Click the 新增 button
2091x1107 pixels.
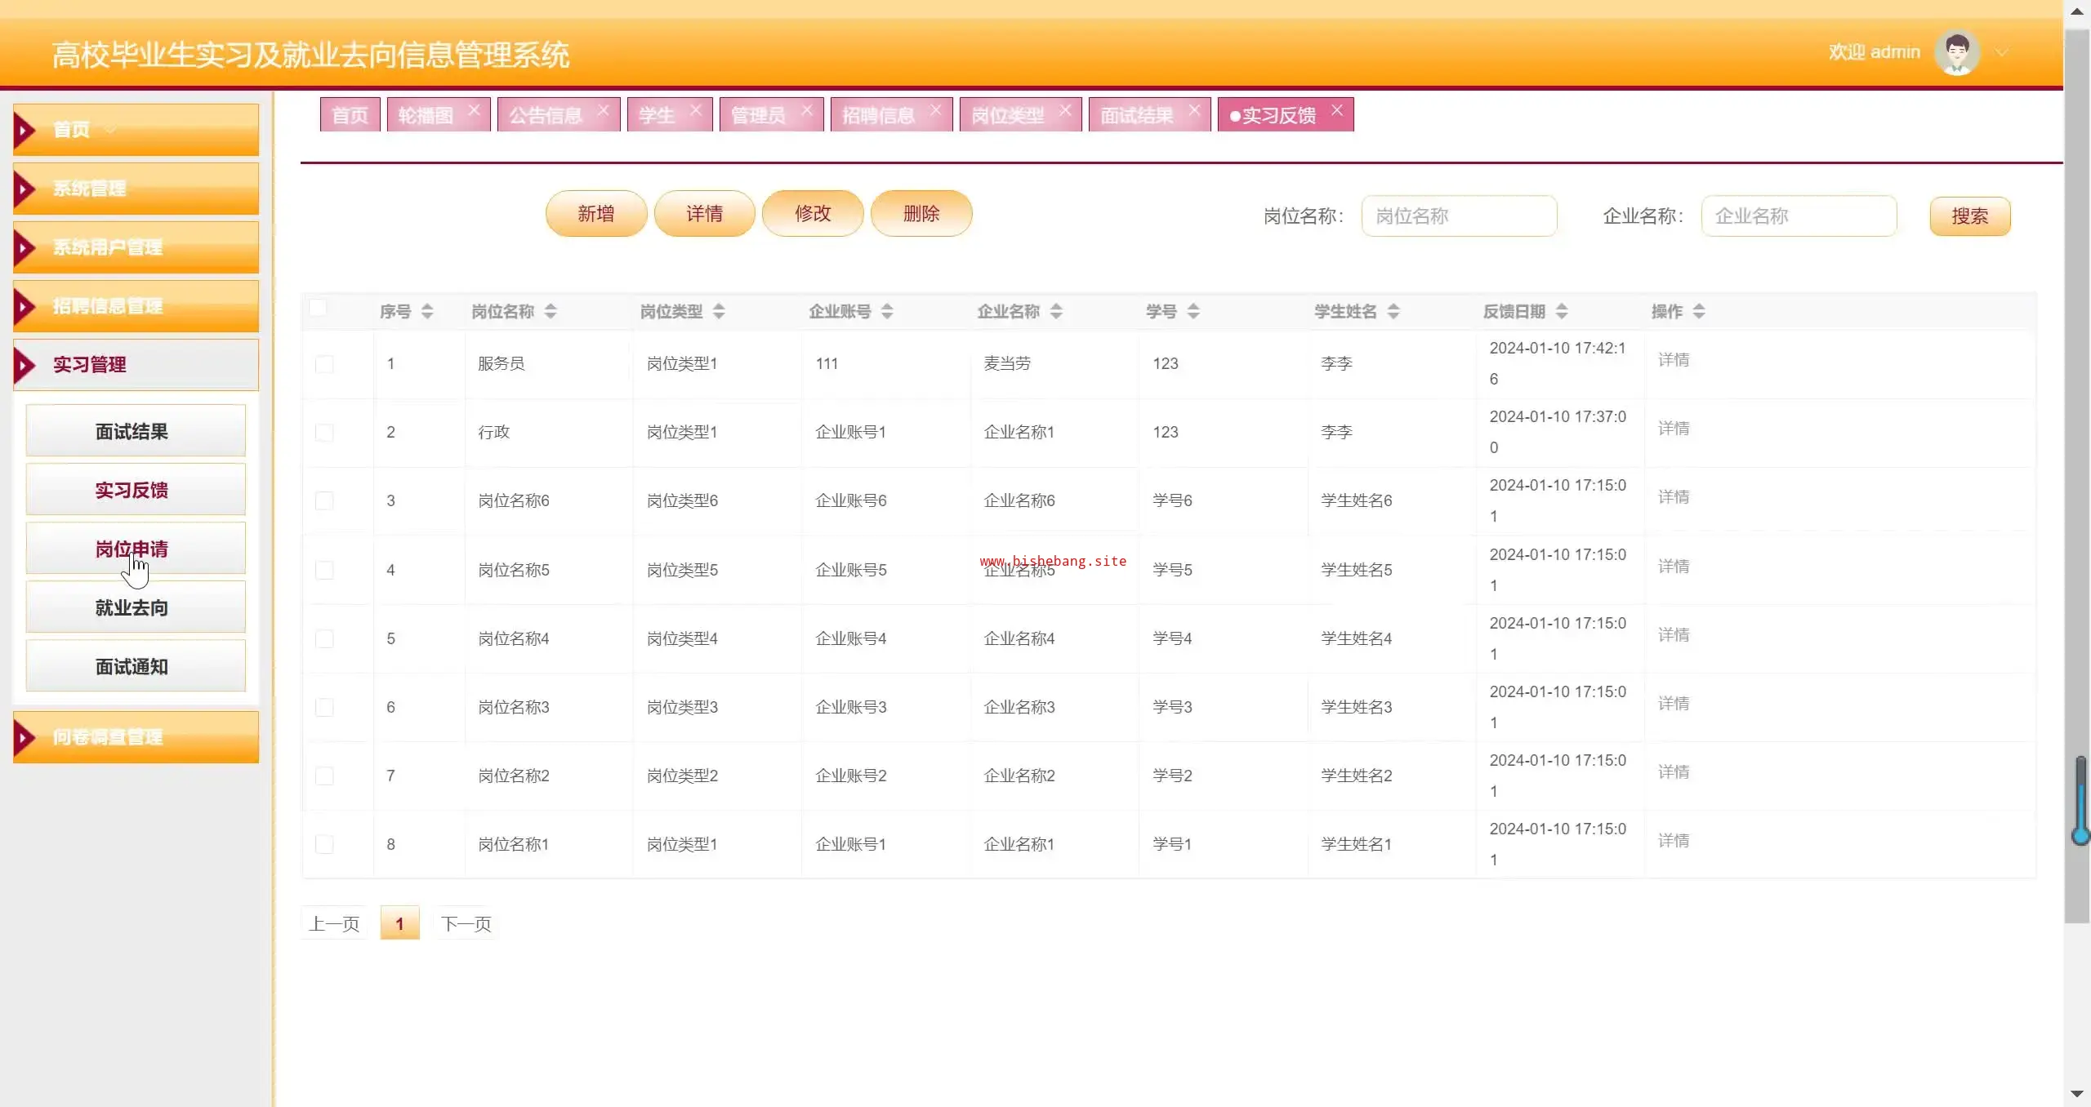(x=595, y=214)
